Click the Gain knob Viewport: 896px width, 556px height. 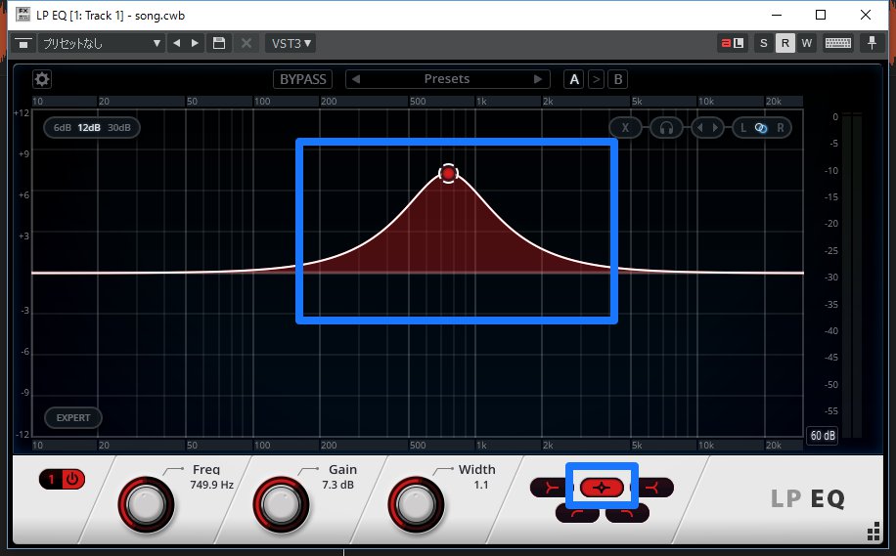[279, 504]
